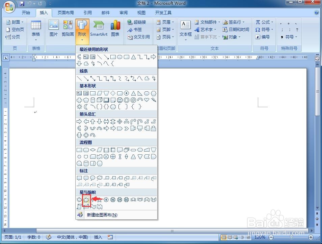
Task: Open Word Help question mark icon
Action: tap(317, 12)
